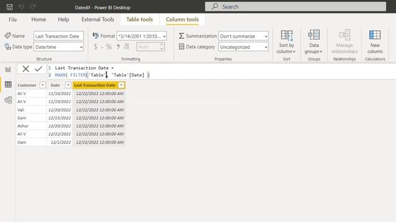Click date cell 12/1/2022
This screenshot has width=396, height=222.
pos(59,142)
